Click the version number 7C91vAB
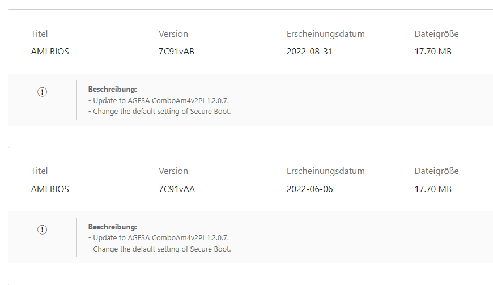This screenshot has height=285, width=493. (176, 52)
